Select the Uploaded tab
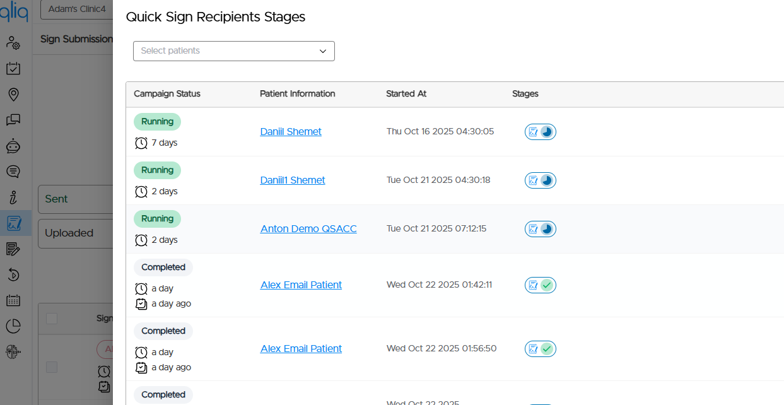Image resolution: width=784 pixels, height=405 pixels. pyautogui.click(x=75, y=233)
